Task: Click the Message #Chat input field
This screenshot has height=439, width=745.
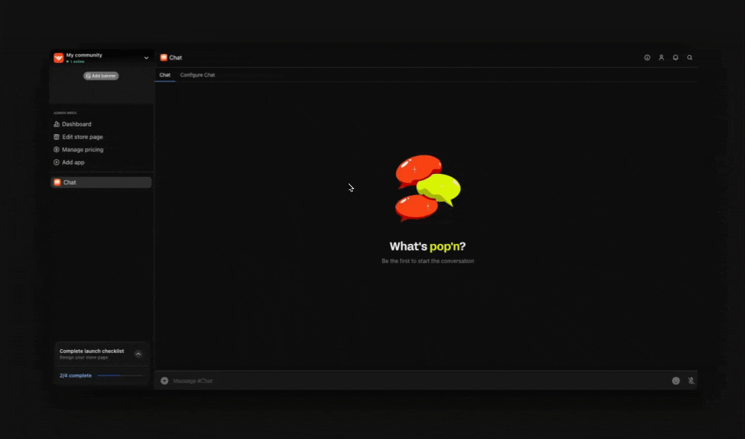Action: click(x=418, y=380)
